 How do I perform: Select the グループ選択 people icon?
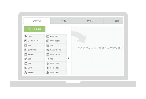tap(48, 72)
